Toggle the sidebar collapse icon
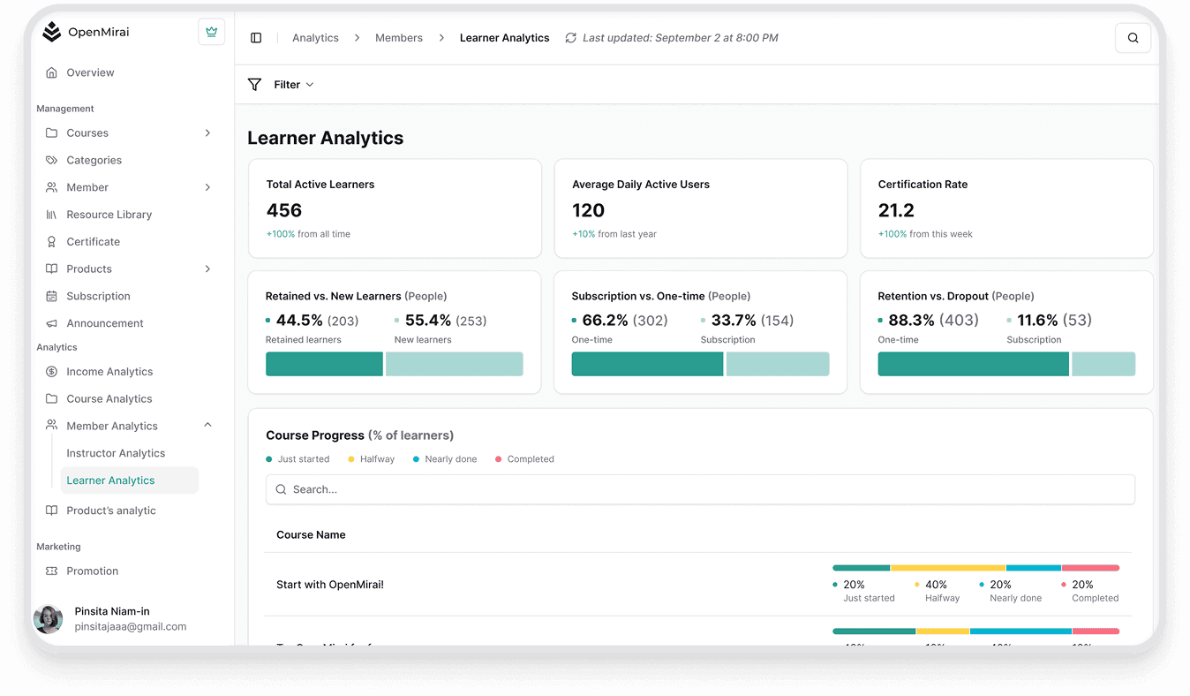Viewport: 1190px width, 696px height. click(x=256, y=38)
